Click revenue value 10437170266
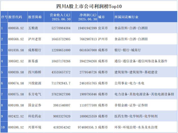This screenshot has height=133, width=178. tap(61, 61)
